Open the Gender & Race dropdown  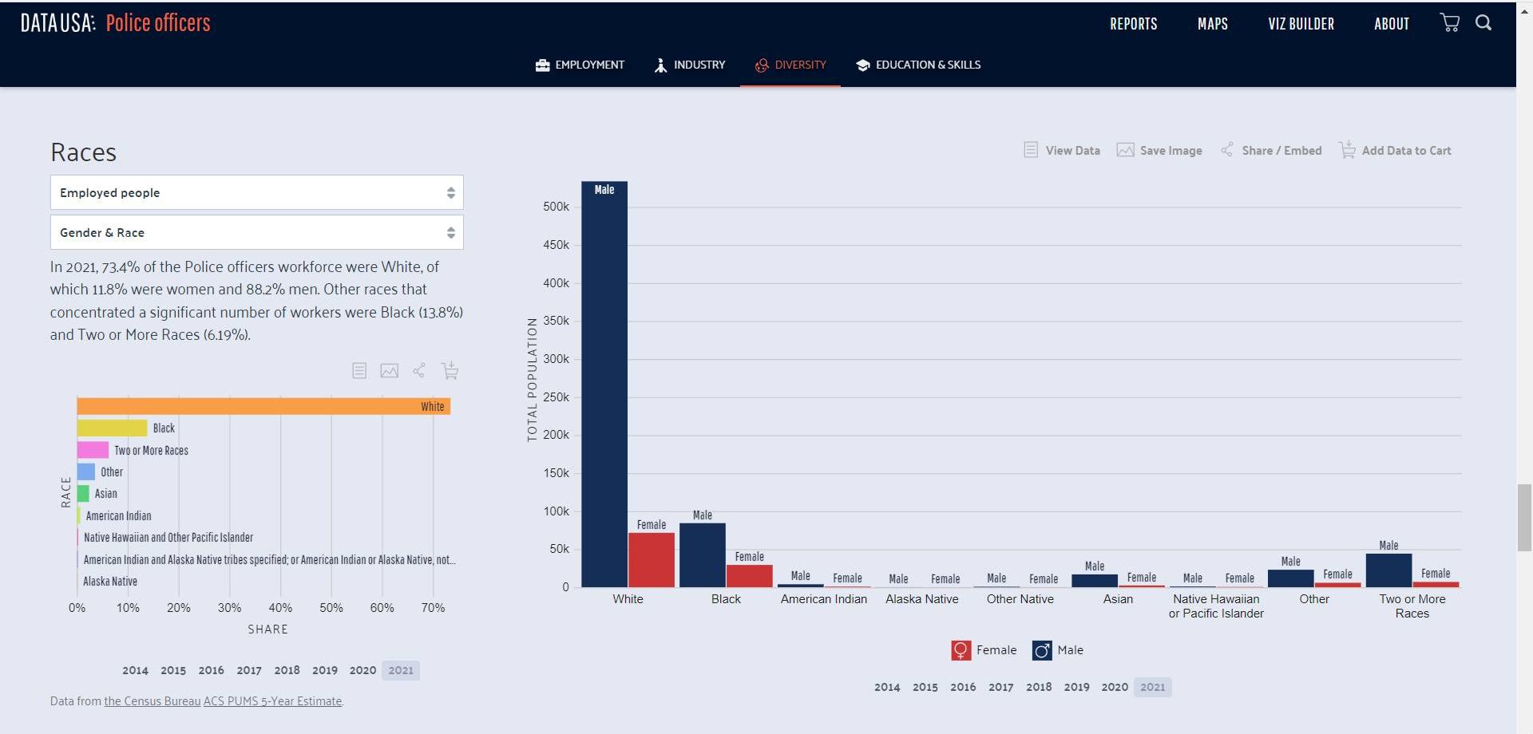256,233
